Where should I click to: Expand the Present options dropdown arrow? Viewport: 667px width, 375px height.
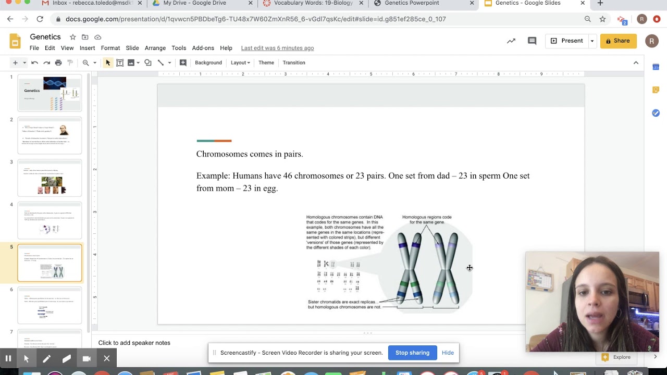[x=592, y=41]
